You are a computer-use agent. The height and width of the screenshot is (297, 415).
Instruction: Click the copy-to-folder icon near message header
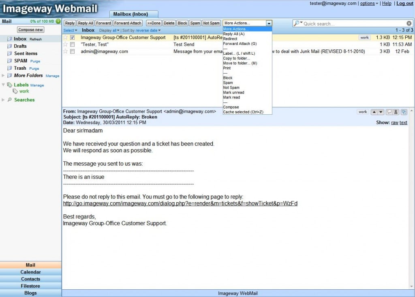click(x=404, y=112)
